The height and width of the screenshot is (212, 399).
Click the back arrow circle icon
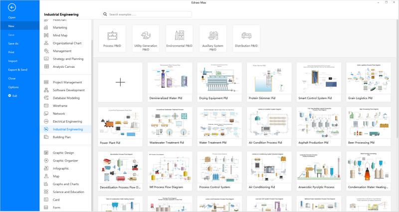pyautogui.click(x=12, y=7)
